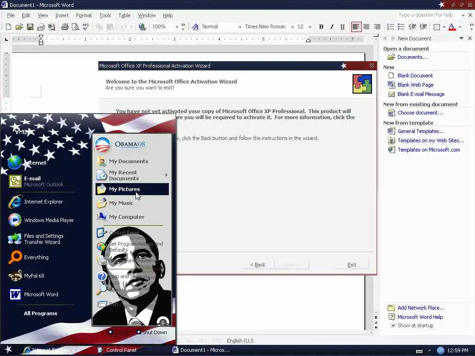Click the Decrease Indent icon

tap(412, 27)
